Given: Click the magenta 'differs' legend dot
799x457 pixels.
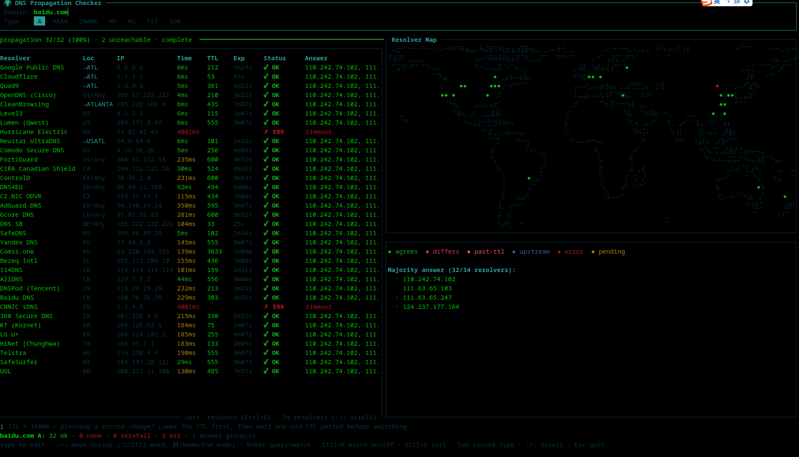Looking at the screenshot, I should pyautogui.click(x=427, y=252).
